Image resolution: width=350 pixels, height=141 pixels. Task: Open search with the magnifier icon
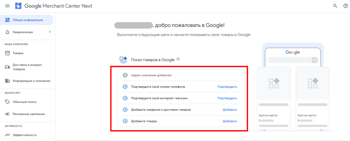point(335,6)
